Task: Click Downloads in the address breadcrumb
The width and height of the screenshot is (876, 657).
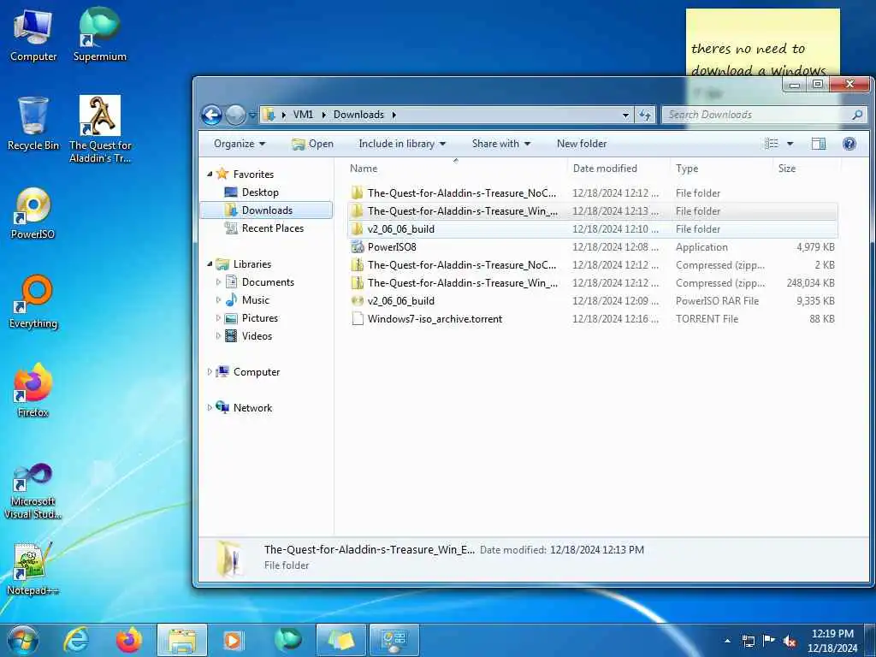Action: point(358,115)
